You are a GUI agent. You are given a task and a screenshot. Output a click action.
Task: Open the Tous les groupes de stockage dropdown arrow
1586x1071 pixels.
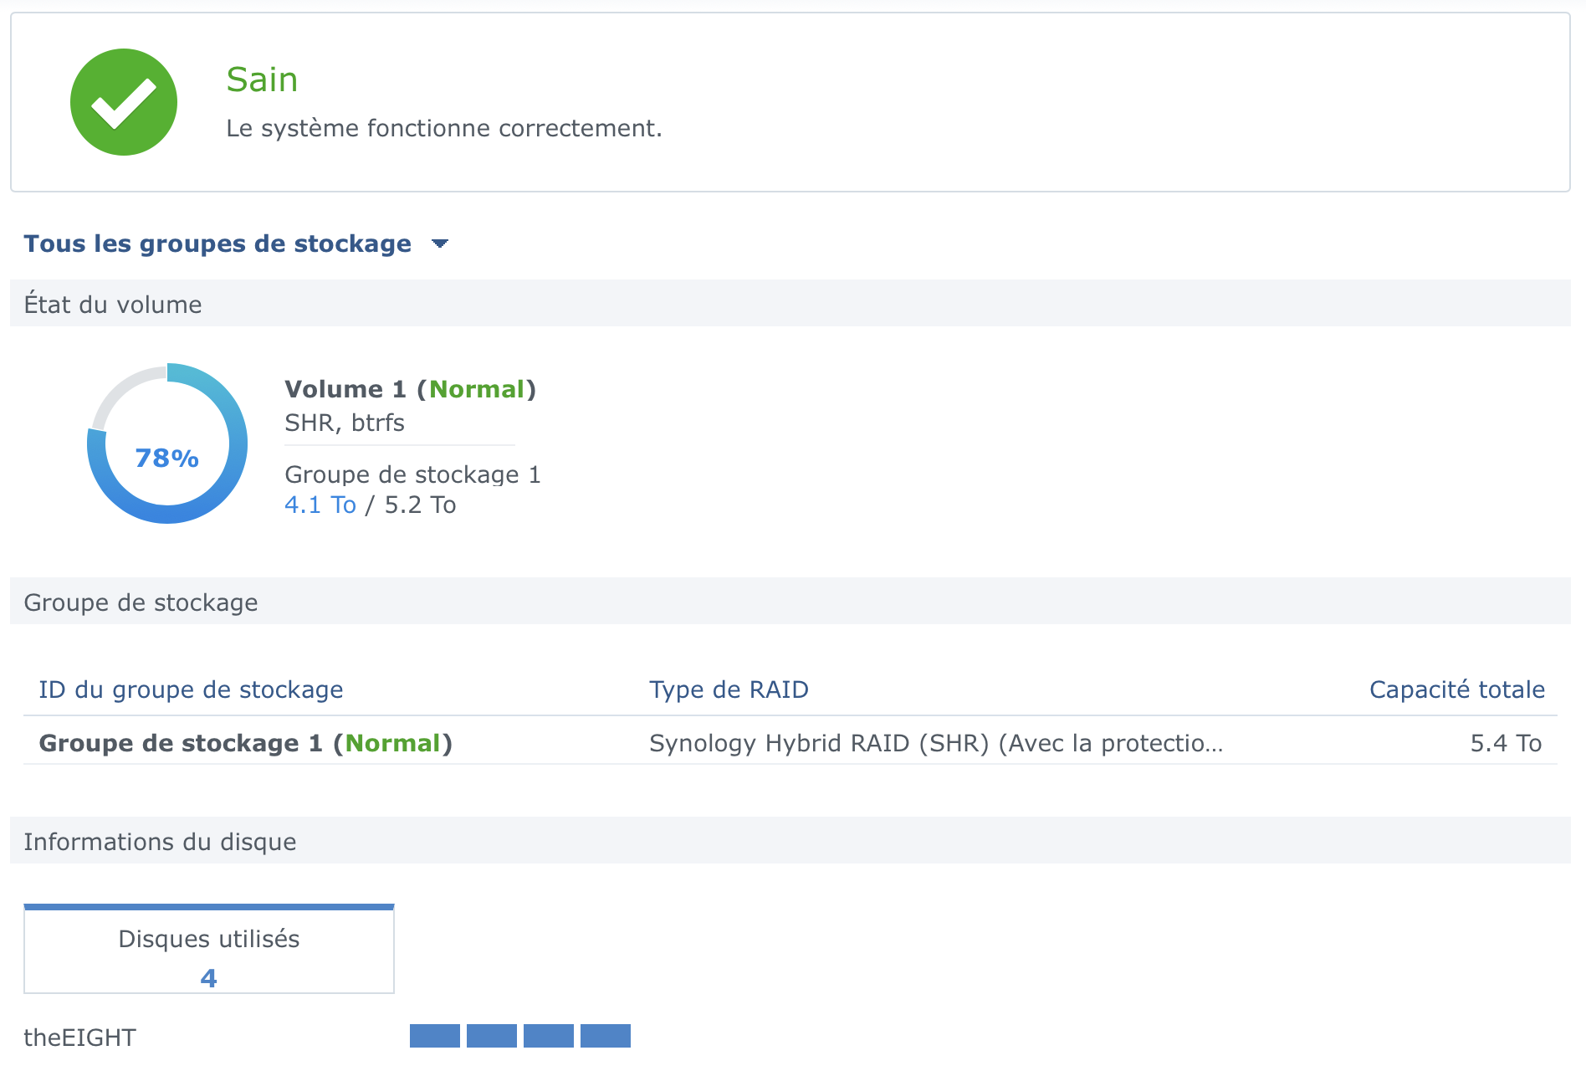(440, 244)
